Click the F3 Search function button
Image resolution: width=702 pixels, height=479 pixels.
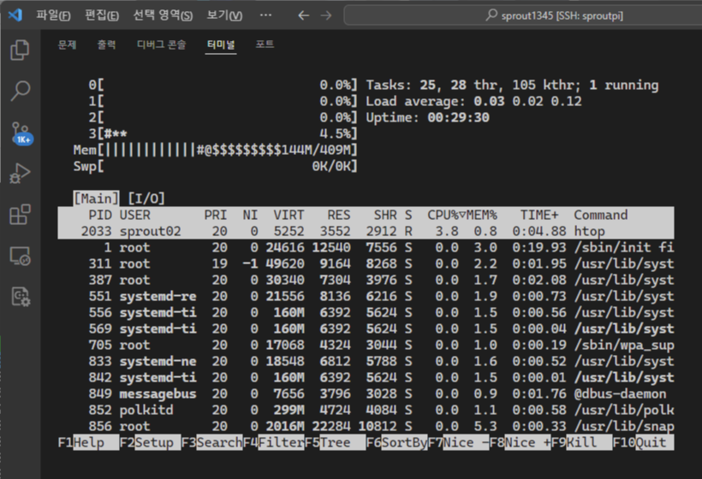pos(211,443)
